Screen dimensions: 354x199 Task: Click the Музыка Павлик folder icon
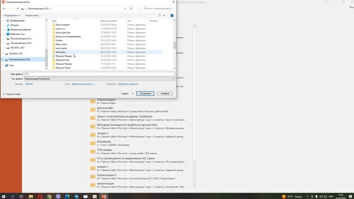(x=54, y=64)
